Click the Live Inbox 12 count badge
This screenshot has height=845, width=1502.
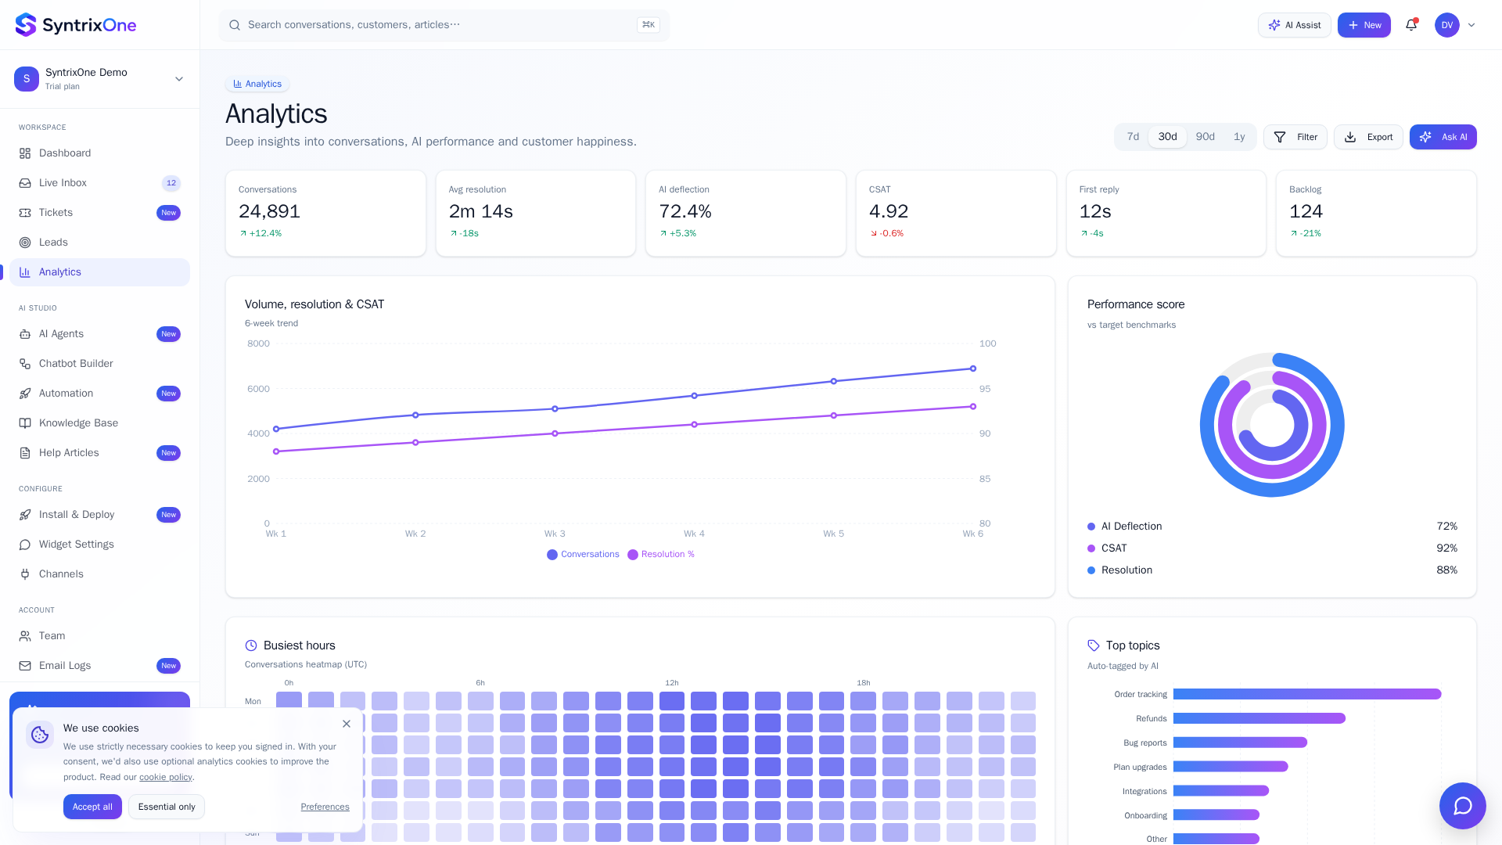pos(171,183)
